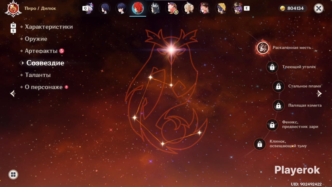Click the 'Пиро / Дилюк' character title

click(40, 8)
